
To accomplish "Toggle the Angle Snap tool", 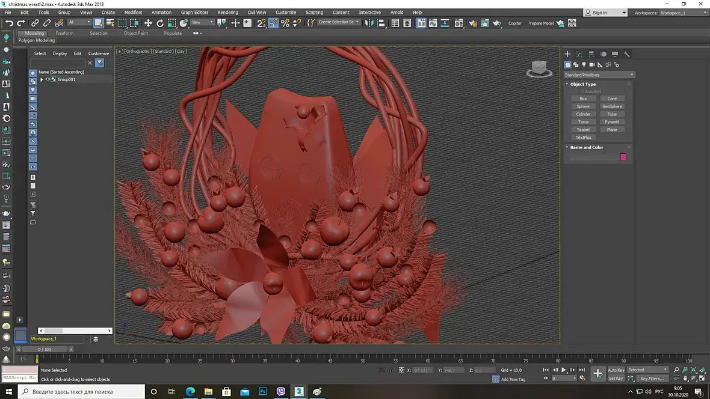I will (273, 23).
